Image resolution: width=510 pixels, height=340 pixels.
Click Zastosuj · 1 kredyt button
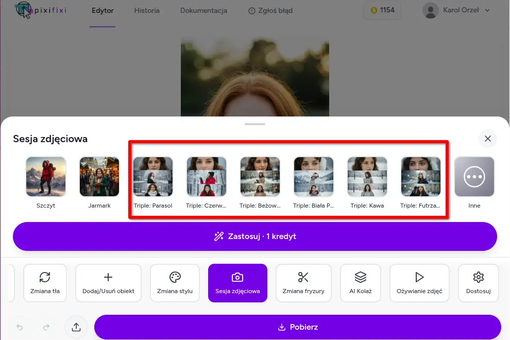254,236
